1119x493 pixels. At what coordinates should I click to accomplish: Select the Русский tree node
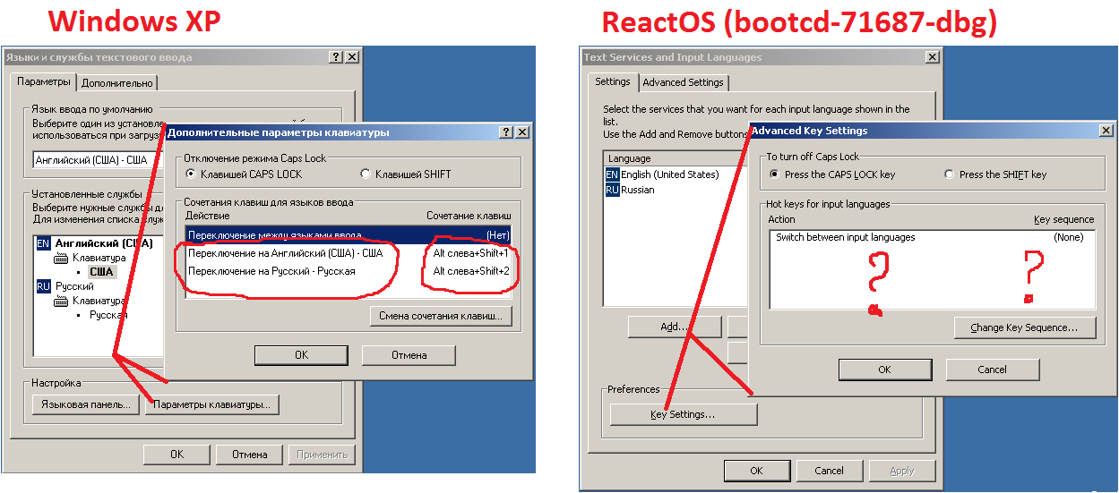click(75, 286)
